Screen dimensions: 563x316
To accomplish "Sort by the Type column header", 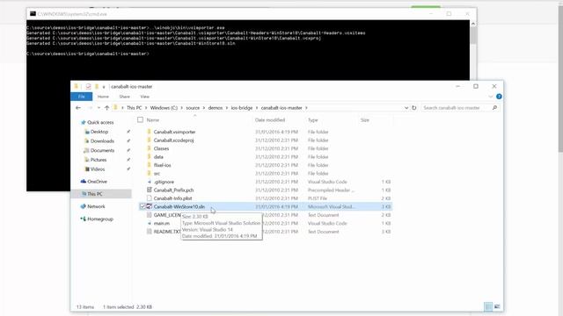I will pos(313,120).
